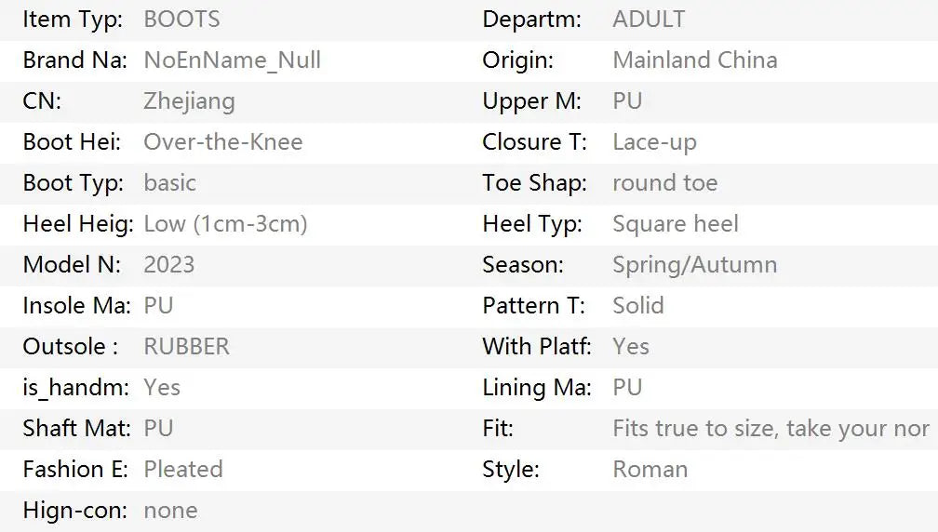Screen dimensions: 938x532
Task: Select the Pleated fashion element value
Action: [x=183, y=470]
